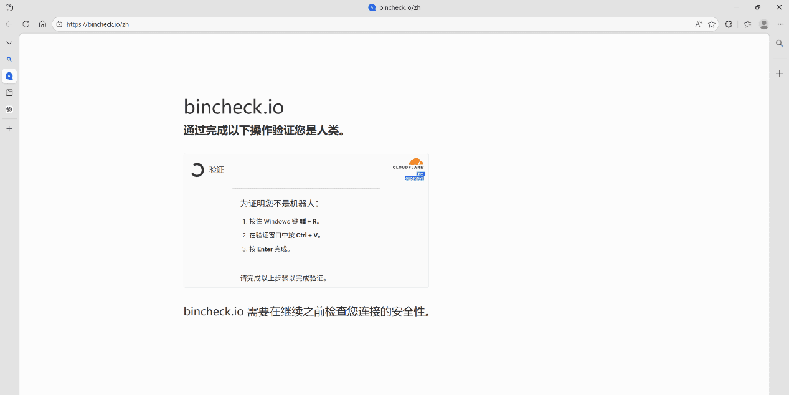789x395 pixels.
Task: Close the browser window
Action: 779,7
